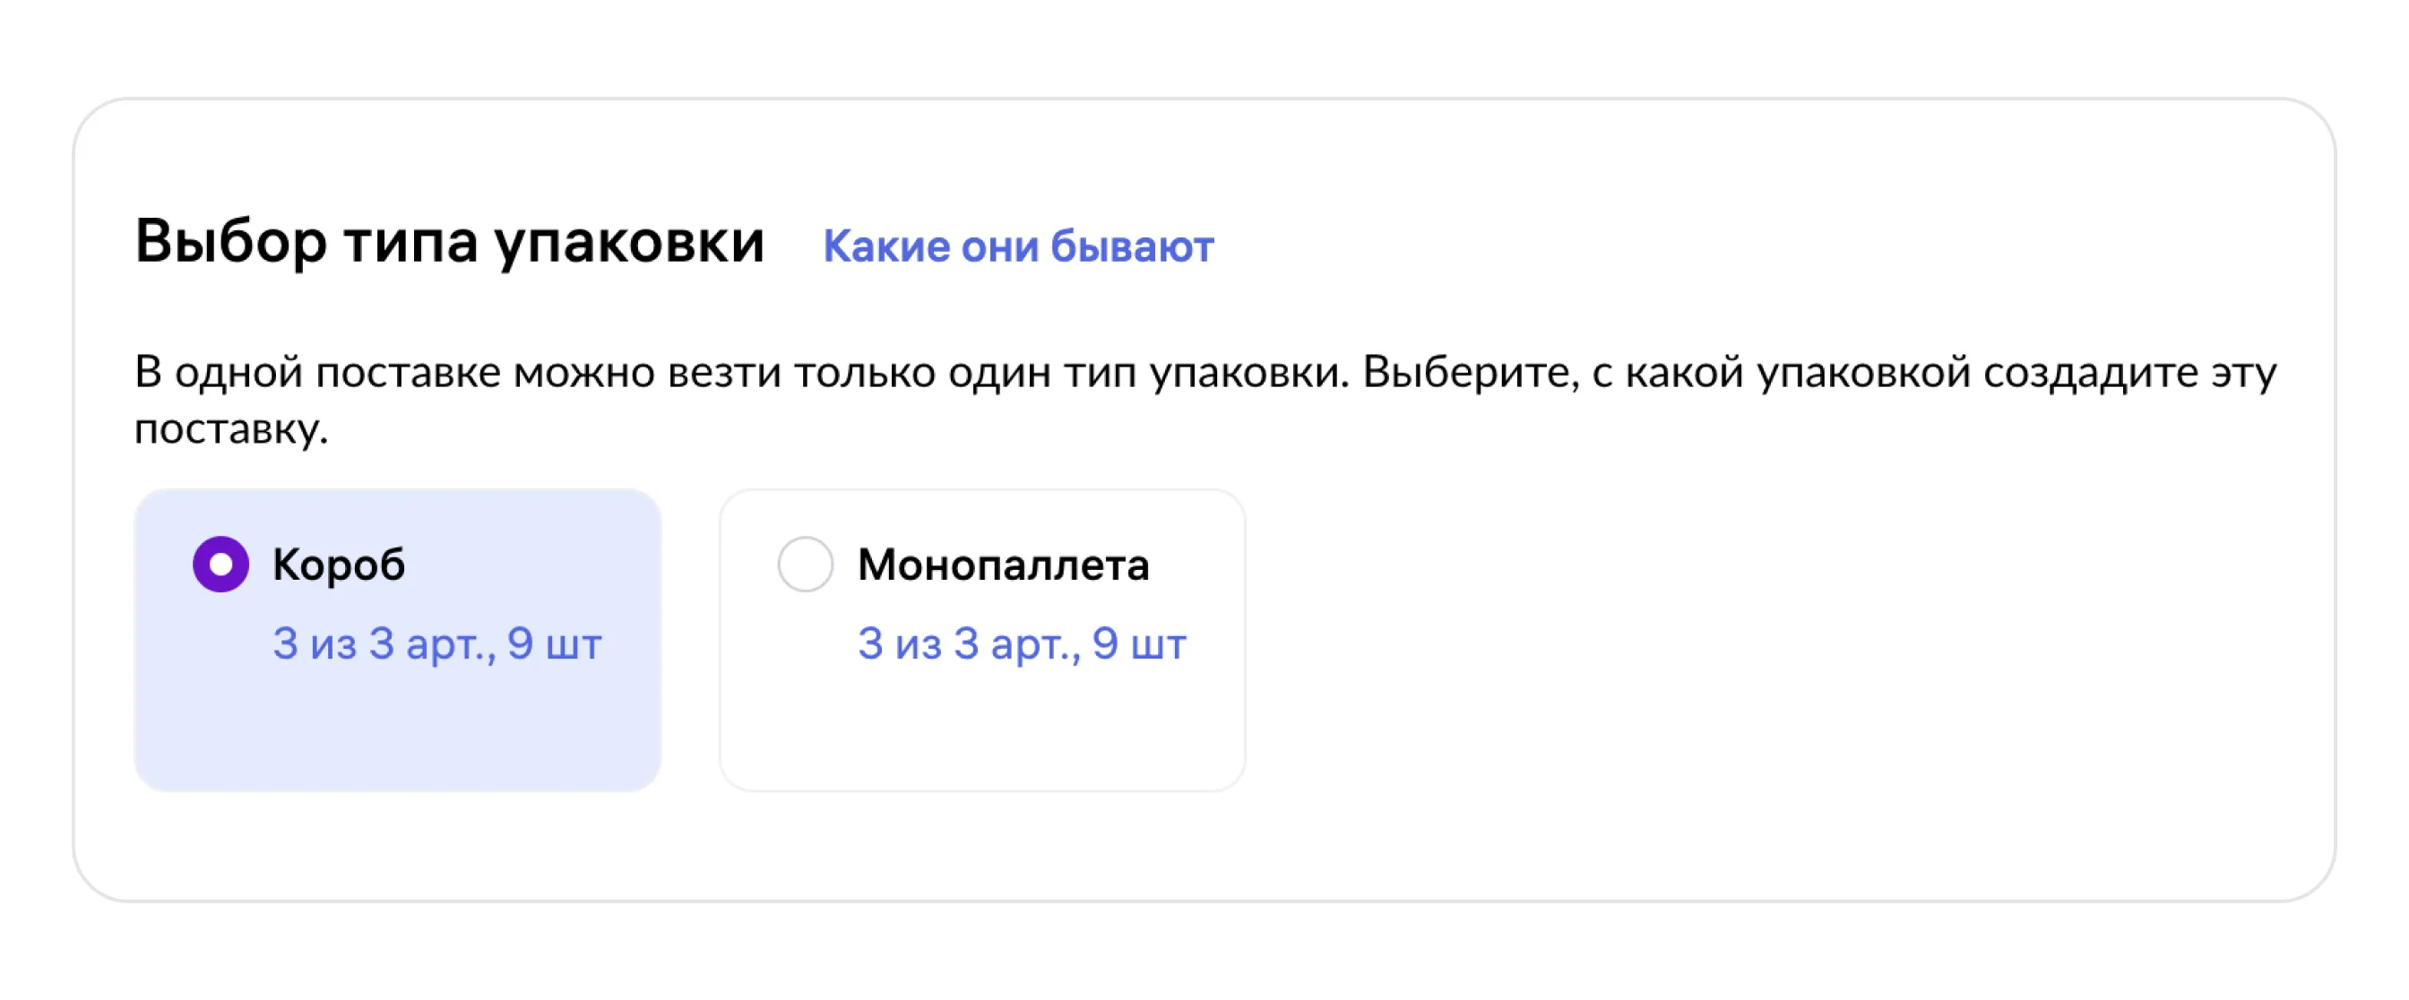Click the "Выбор типа упаковки" heading
The width and height of the screenshot is (2409, 1000).
coord(449,241)
